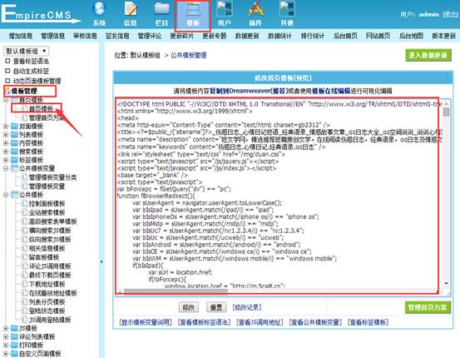Open 管理评论 in the submenu bar

[x=150, y=36]
